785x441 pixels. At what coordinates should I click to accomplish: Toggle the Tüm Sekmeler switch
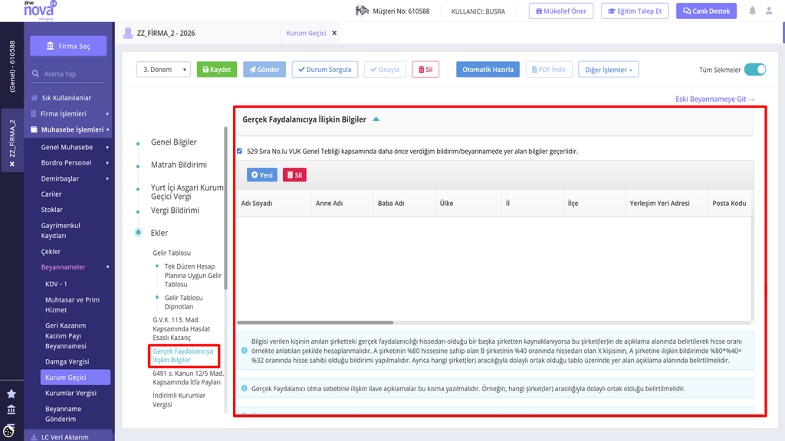[x=755, y=70]
